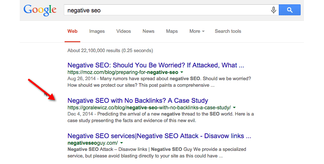Screen dimensions: 324x164
Task: Activate voice search microphone icon
Action: [x=273, y=10]
